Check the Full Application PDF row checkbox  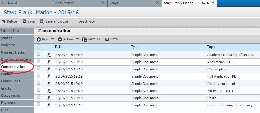[38, 75]
